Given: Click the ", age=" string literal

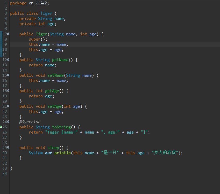Looking at the screenshot, I should coord(110,132).
